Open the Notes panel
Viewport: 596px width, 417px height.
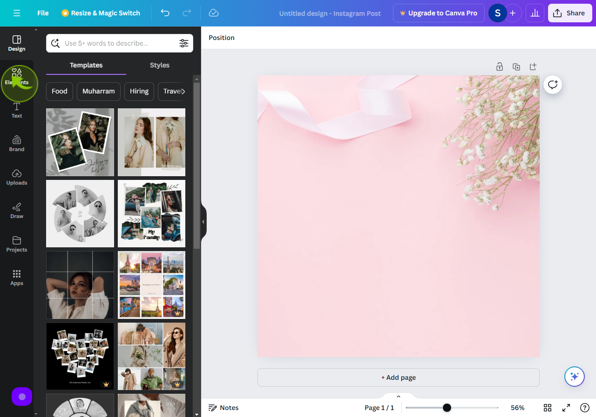[x=223, y=408]
